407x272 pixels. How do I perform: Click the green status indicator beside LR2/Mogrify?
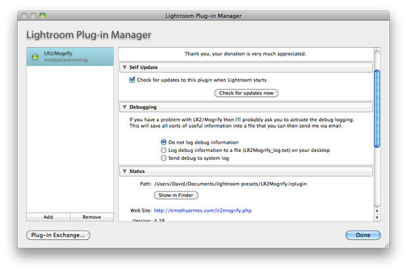tap(35, 57)
